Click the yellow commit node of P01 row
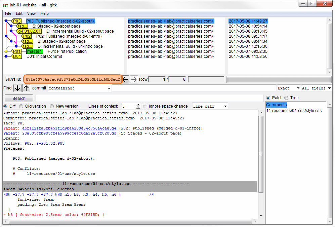The image size is (335, 227). (6, 51)
